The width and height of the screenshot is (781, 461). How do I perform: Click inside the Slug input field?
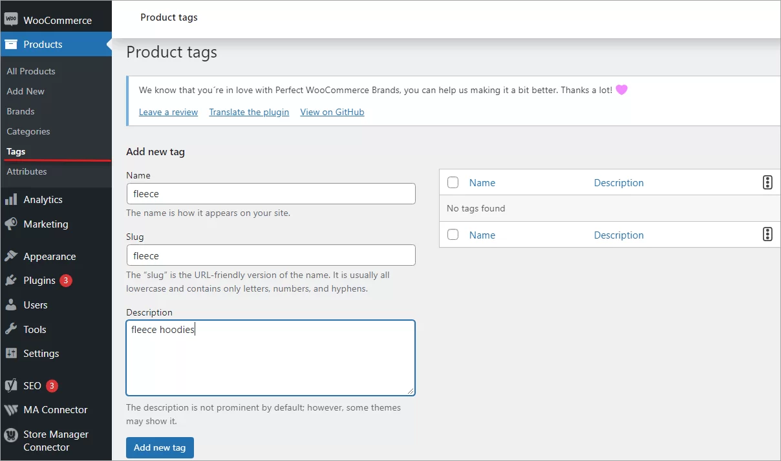[x=270, y=255]
